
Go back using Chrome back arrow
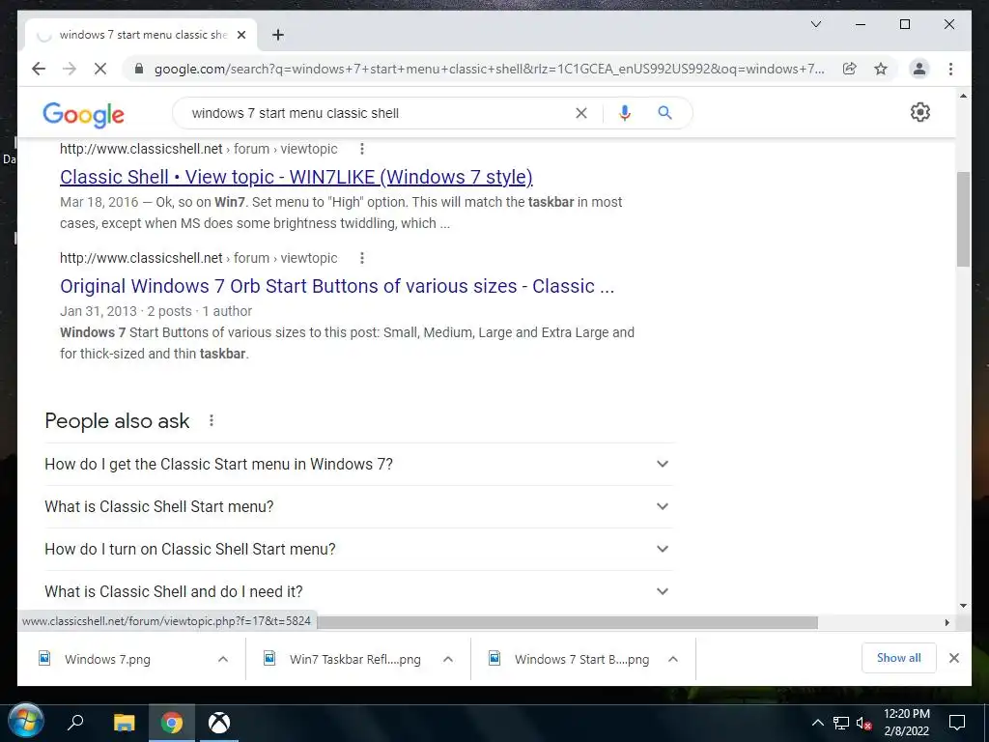(x=39, y=69)
